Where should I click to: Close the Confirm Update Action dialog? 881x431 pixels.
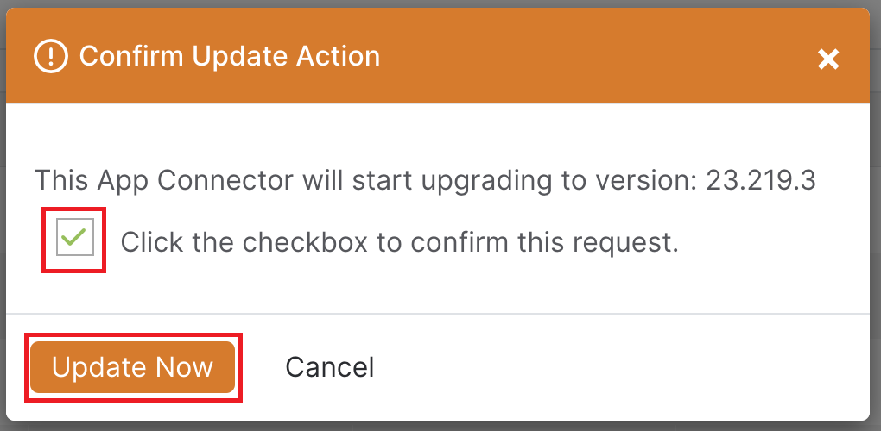pyautogui.click(x=828, y=59)
